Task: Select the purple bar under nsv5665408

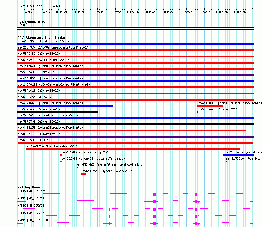Action: [x=135, y=75]
